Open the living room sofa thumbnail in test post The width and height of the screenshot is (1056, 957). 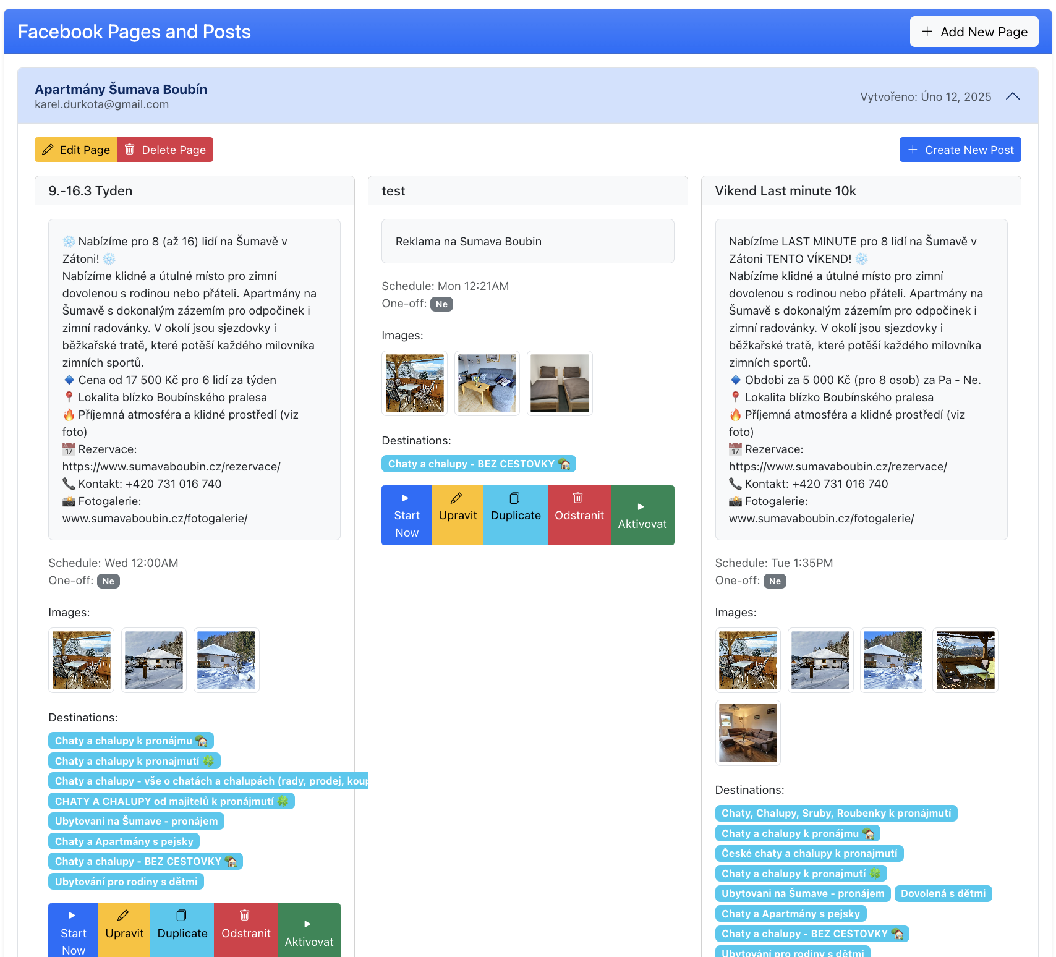tap(487, 383)
